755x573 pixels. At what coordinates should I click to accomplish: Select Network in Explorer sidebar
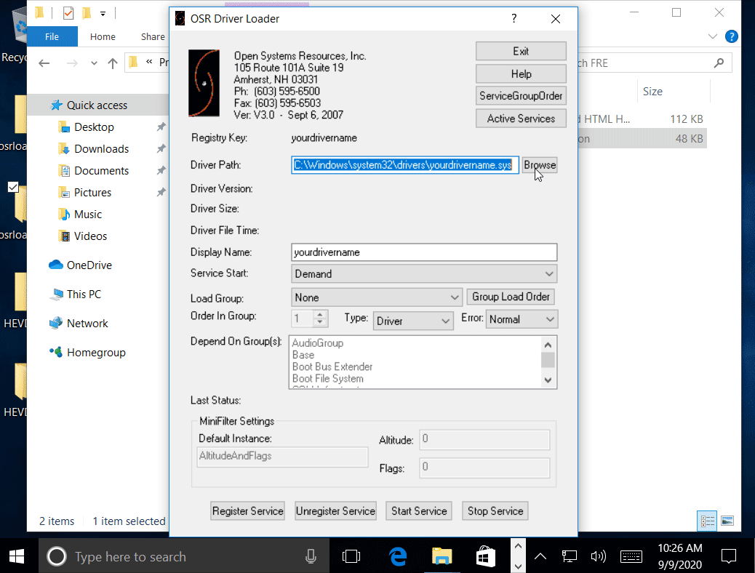[87, 324]
